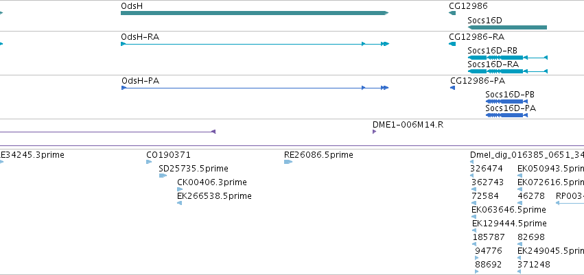The width and height of the screenshot is (584, 275).
Task: Click the RE26086.5prime EST glyph
Action: [288, 162]
